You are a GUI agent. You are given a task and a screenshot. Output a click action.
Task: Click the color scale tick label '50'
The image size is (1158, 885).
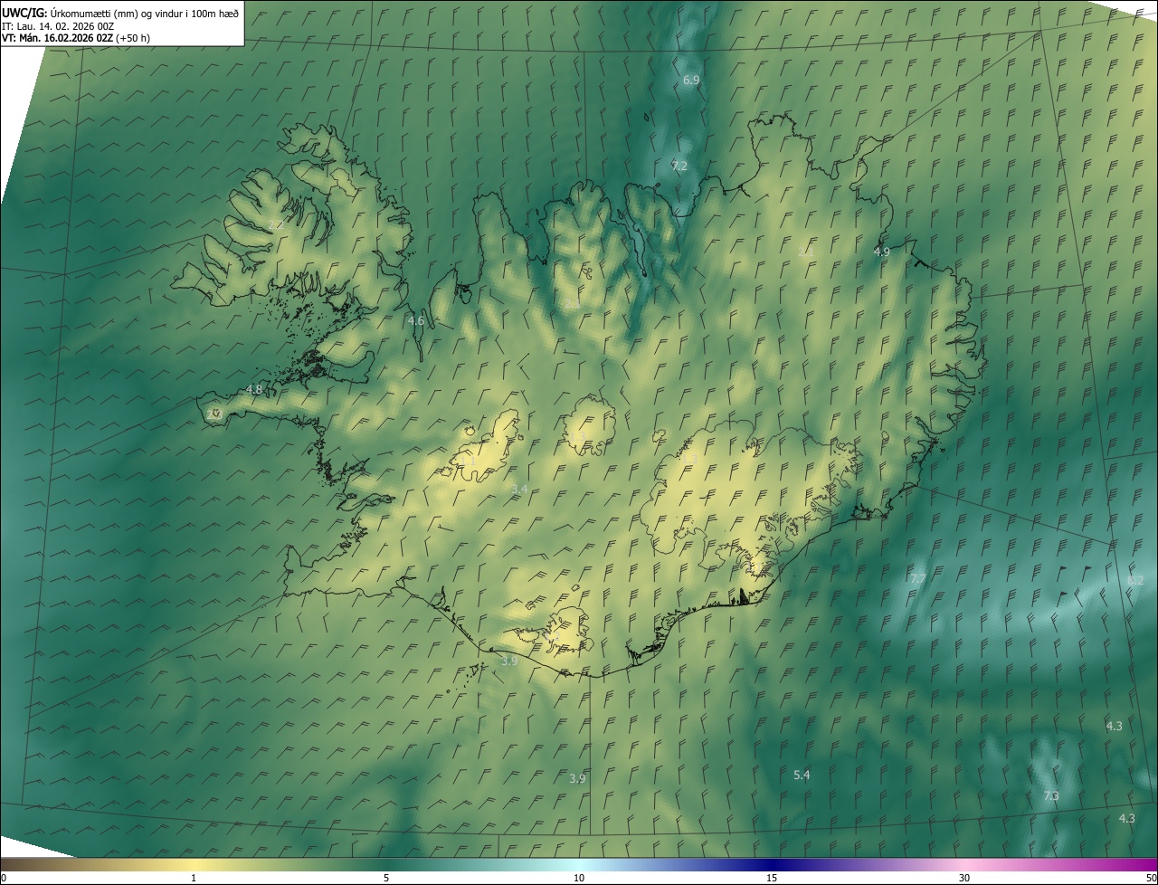click(1151, 879)
